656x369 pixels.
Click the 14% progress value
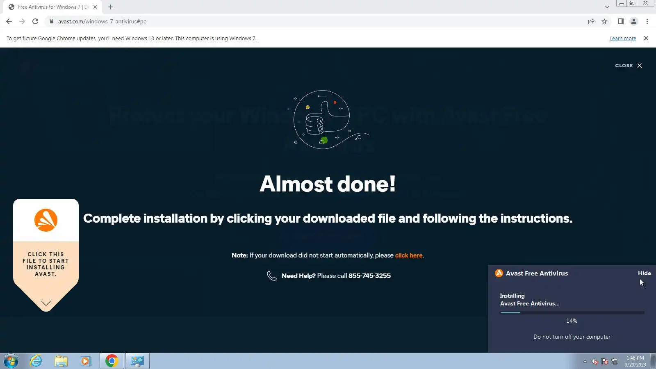572,321
